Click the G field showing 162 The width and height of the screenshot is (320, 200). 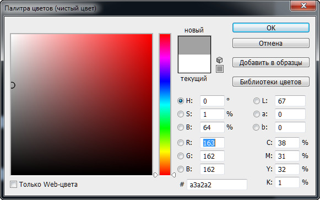pos(212,156)
